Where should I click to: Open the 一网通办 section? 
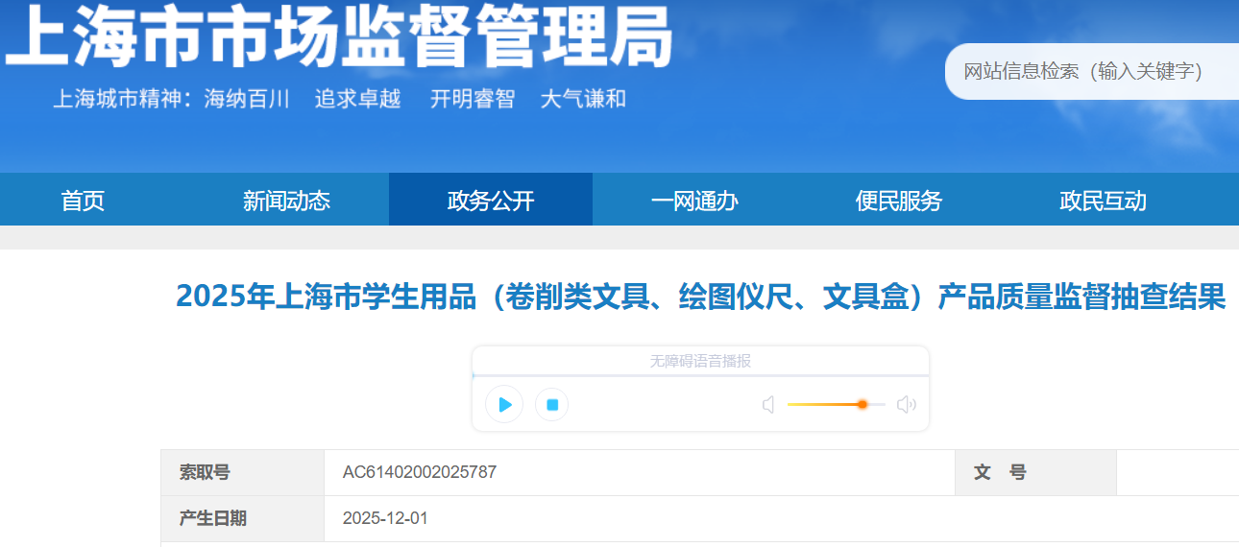point(694,201)
